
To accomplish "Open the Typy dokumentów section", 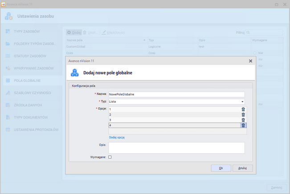I will tap(30, 117).
